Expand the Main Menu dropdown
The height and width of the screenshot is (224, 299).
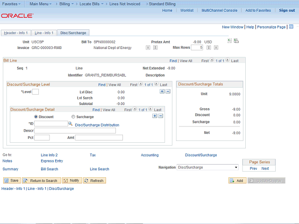coord(41,3)
